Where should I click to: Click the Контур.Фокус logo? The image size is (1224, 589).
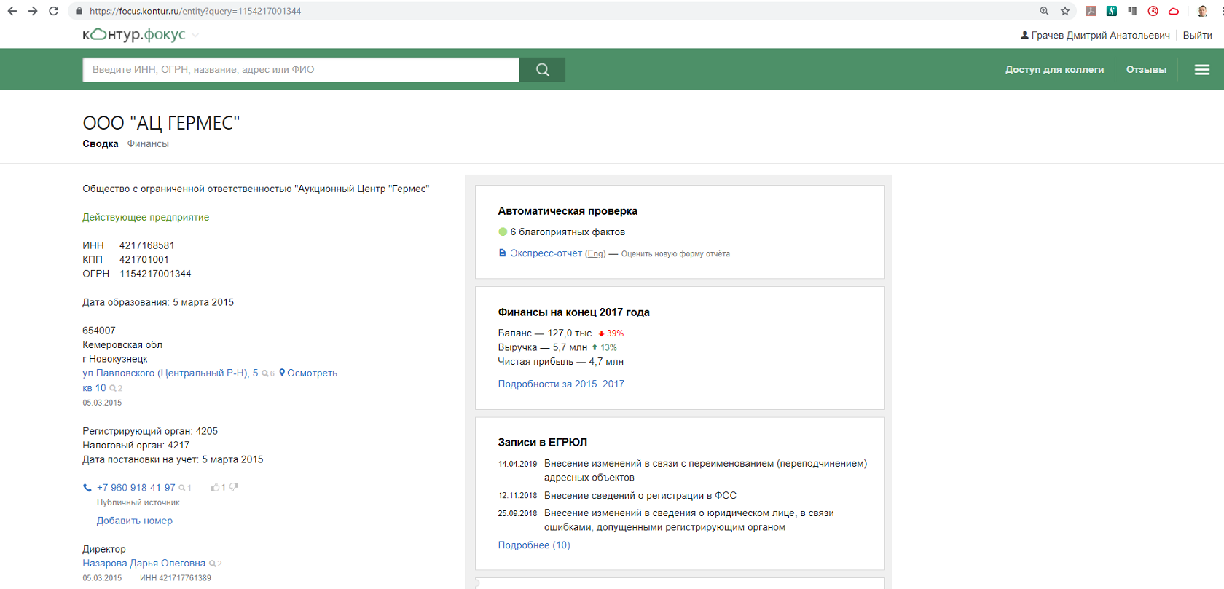pyautogui.click(x=134, y=35)
